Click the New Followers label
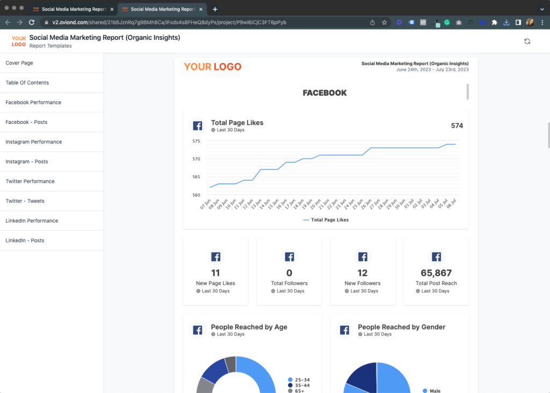This screenshot has width=550, height=393. (363, 283)
